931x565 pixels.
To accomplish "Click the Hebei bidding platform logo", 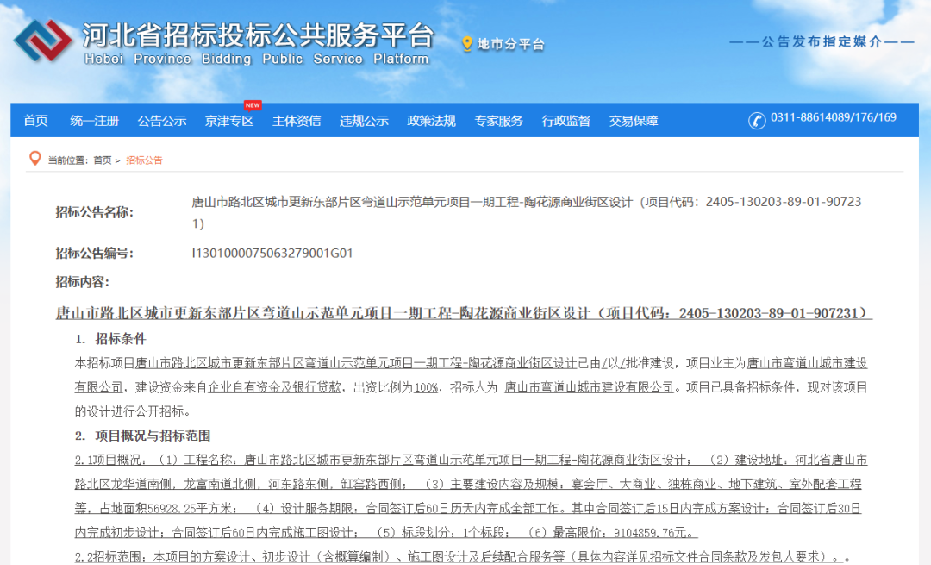I will [43, 43].
